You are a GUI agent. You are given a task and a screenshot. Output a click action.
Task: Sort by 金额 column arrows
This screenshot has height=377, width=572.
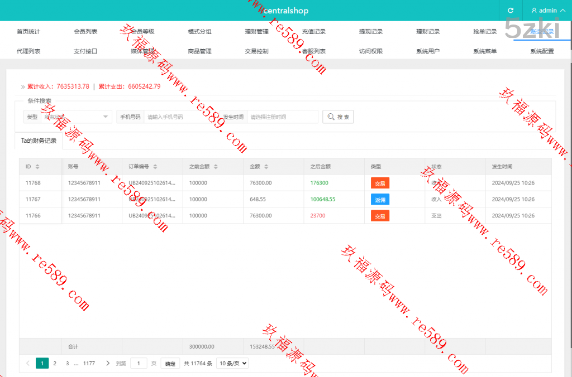click(266, 167)
